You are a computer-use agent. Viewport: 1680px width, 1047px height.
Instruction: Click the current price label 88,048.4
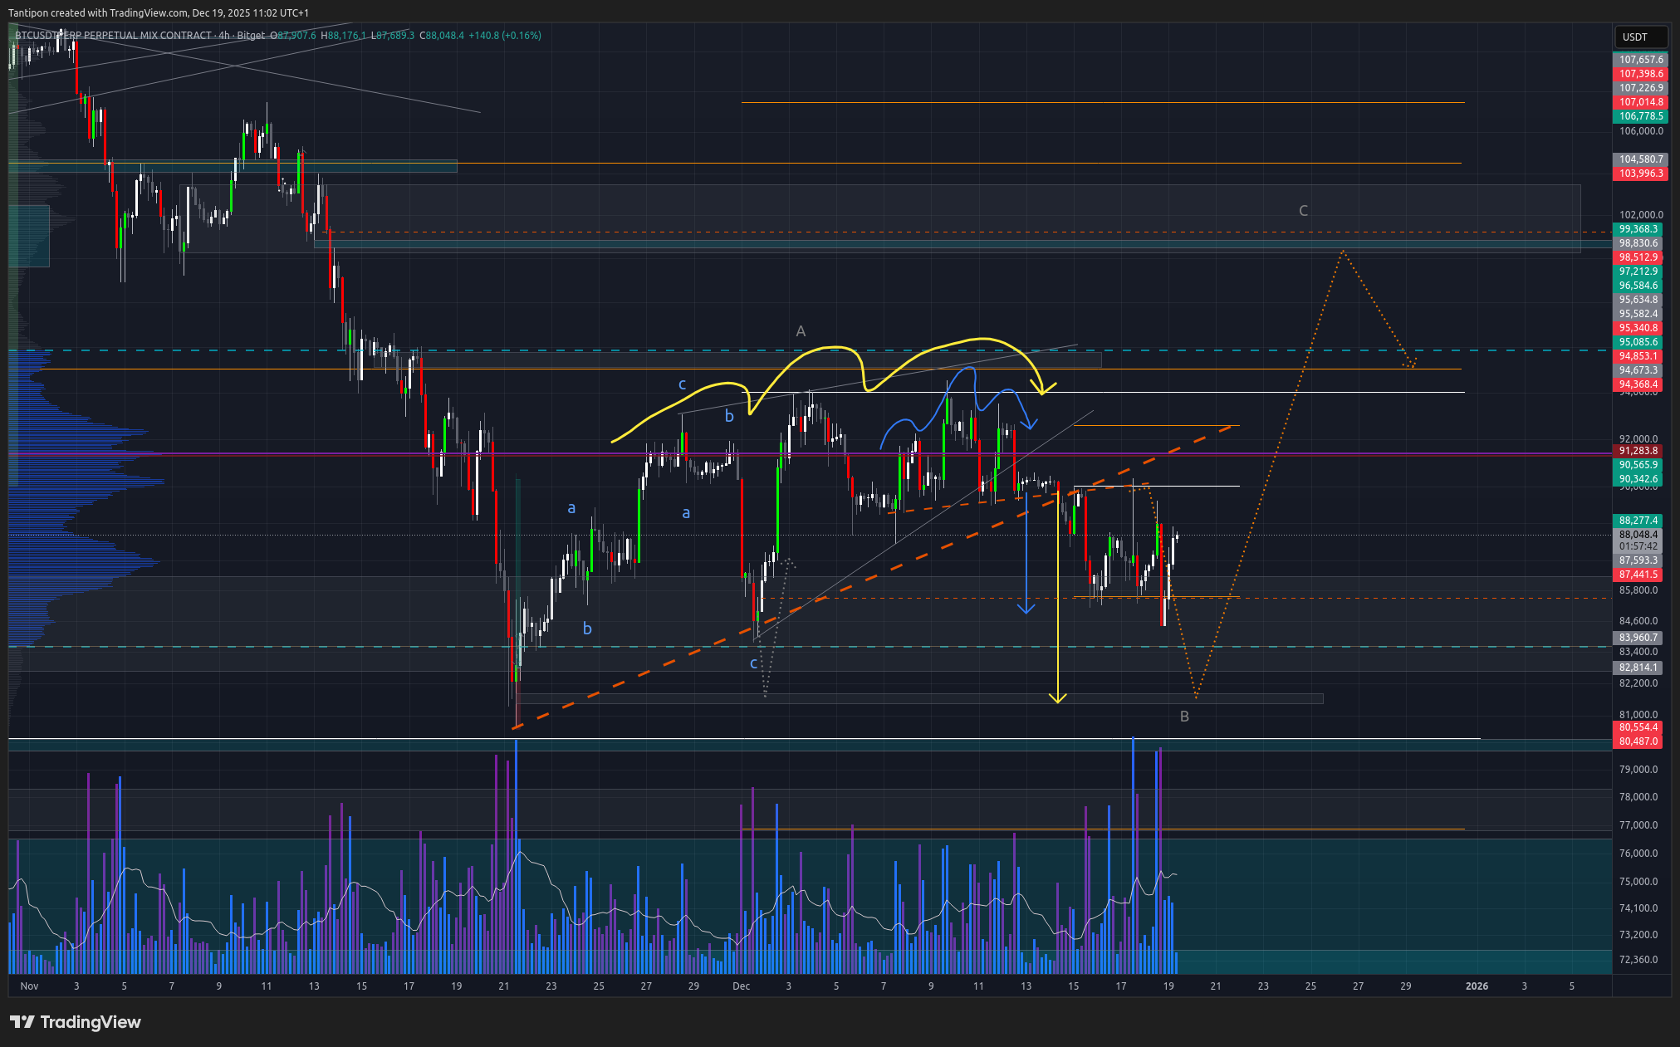(x=1638, y=535)
